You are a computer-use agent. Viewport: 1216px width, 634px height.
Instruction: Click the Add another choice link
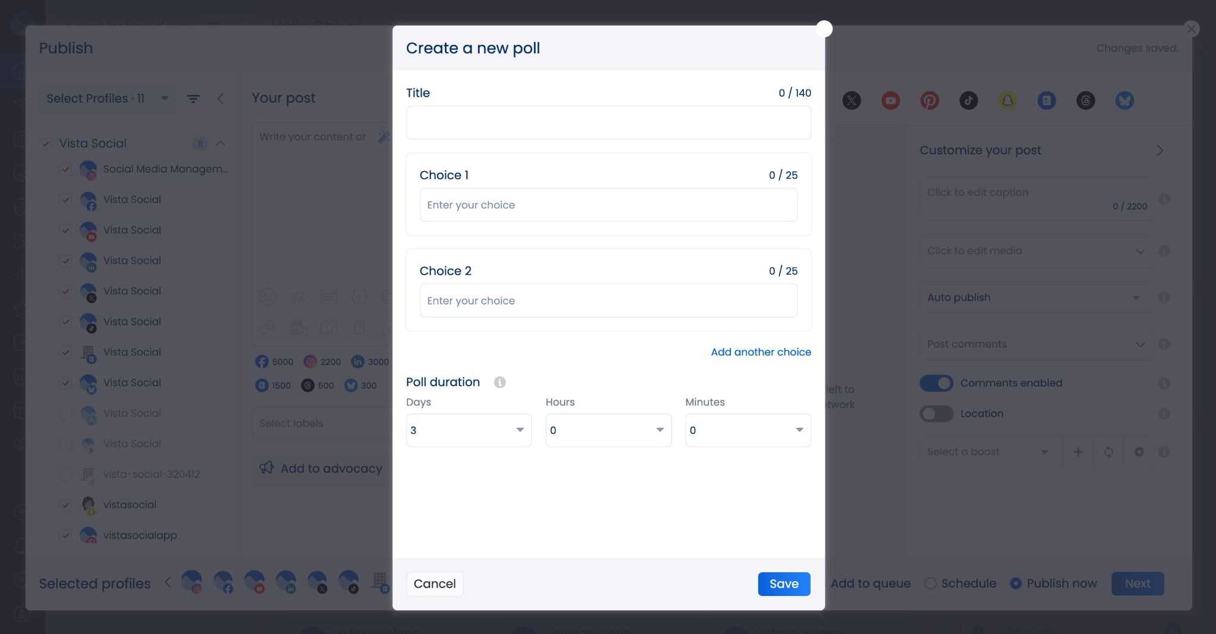(761, 352)
